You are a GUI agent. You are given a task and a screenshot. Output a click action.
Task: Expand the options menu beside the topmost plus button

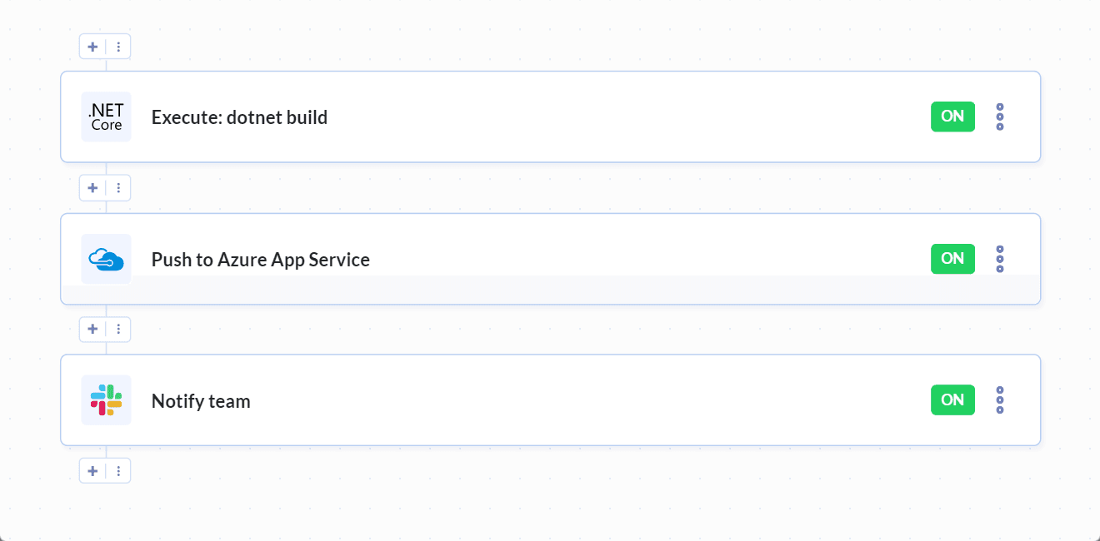pos(117,46)
